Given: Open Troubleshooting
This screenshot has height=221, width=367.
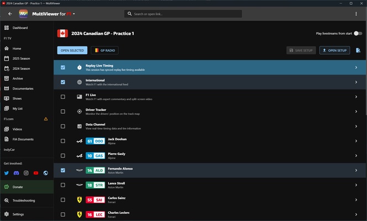Looking at the screenshot, I should pos(27,201).
